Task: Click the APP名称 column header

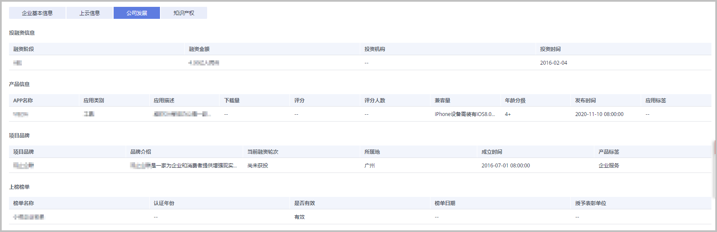Action: pyautogui.click(x=23, y=101)
